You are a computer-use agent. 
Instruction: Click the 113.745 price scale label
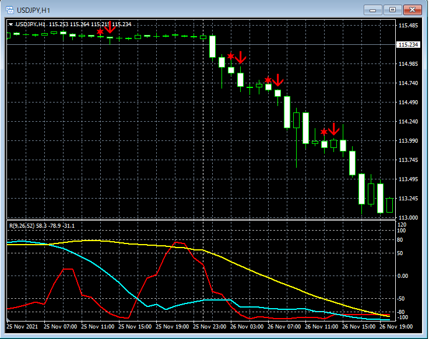pyautogui.click(x=408, y=160)
